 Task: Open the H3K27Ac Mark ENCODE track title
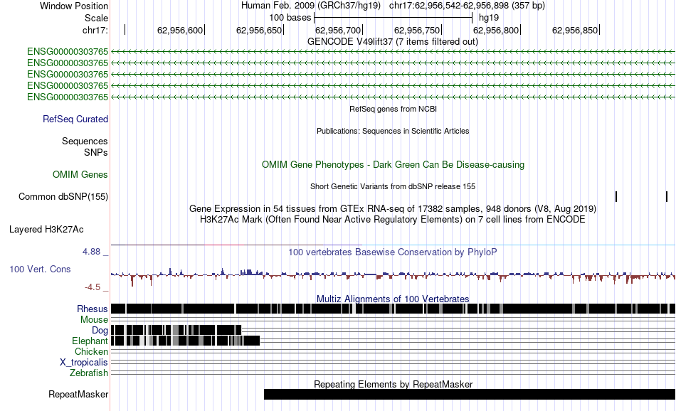392,220
